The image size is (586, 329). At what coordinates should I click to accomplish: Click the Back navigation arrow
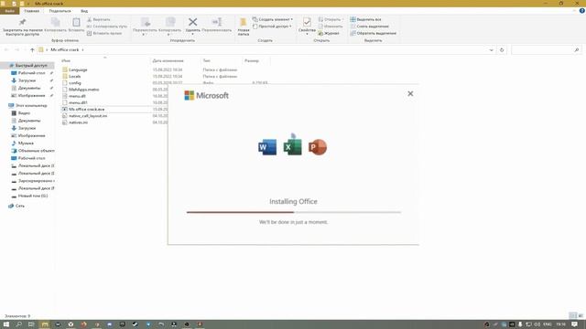pos(6,49)
